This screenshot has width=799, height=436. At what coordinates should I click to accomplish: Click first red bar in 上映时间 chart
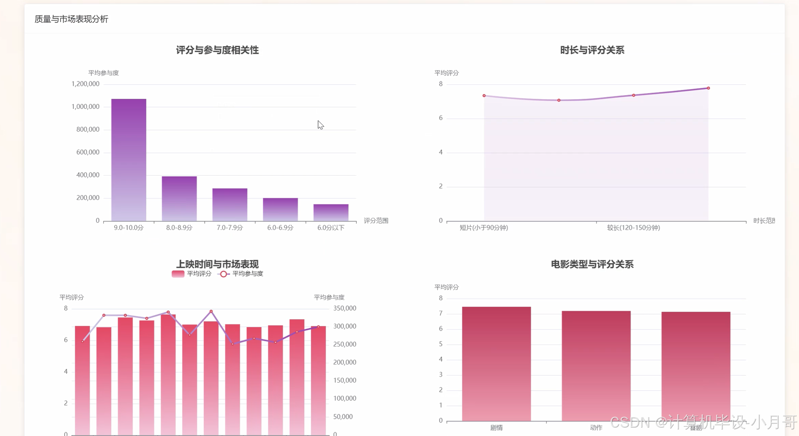[82, 381]
